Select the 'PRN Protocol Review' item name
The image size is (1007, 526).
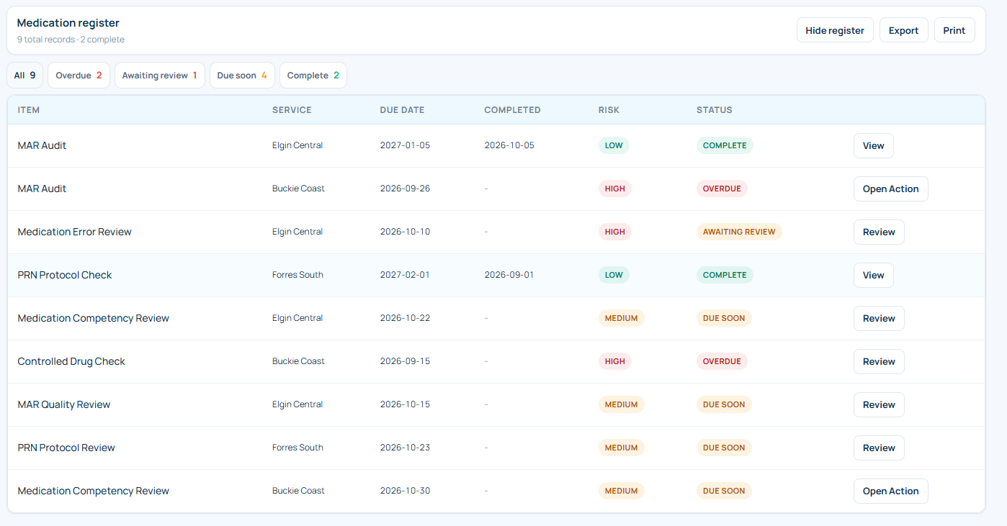[x=66, y=448]
